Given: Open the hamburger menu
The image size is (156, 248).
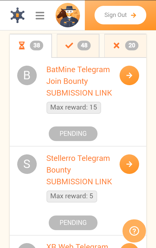Looking at the screenshot, I should [x=40, y=16].
